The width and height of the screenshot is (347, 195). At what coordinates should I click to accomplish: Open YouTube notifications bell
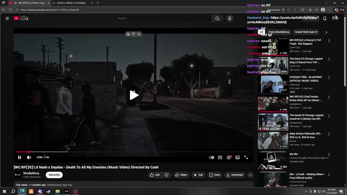click(324, 18)
